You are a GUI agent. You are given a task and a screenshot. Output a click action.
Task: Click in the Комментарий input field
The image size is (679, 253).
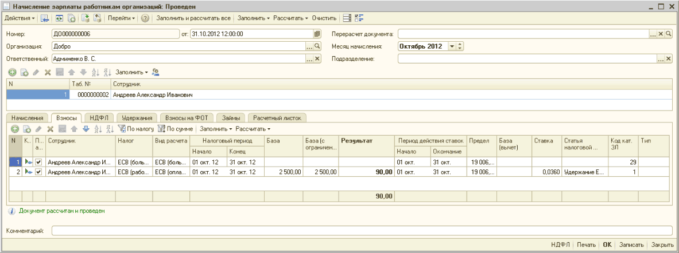pos(362,231)
